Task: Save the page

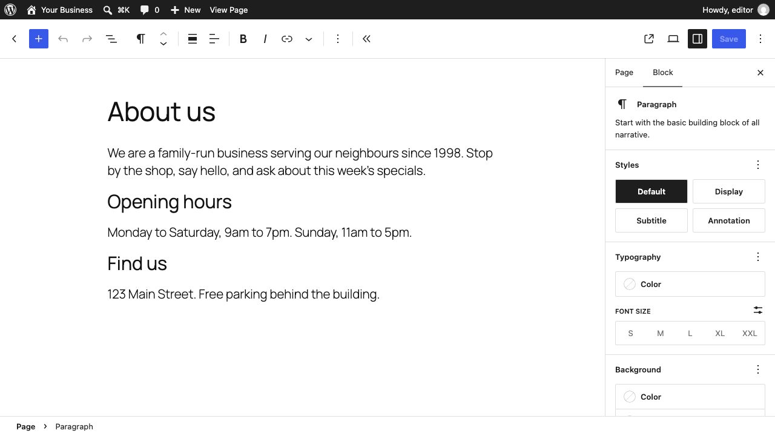Action: (729, 39)
